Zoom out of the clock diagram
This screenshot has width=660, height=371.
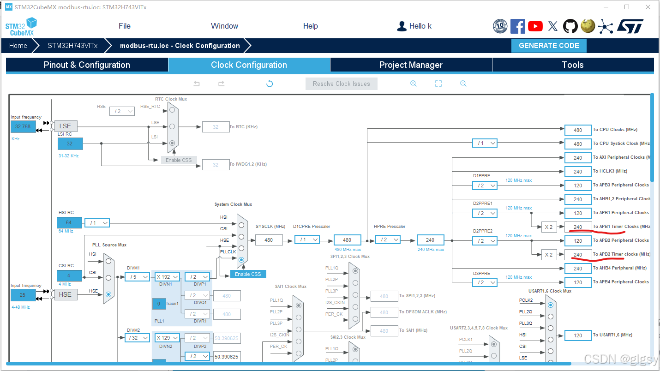pos(463,84)
